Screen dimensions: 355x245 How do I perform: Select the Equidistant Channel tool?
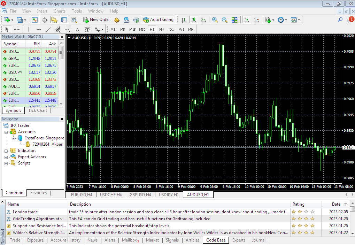pyautogui.click(x=58, y=29)
